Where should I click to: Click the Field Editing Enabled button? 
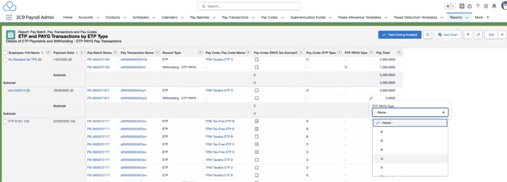coord(400,35)
